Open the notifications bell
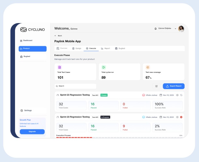The image size is (199, 162). click(x=156, y=29)
